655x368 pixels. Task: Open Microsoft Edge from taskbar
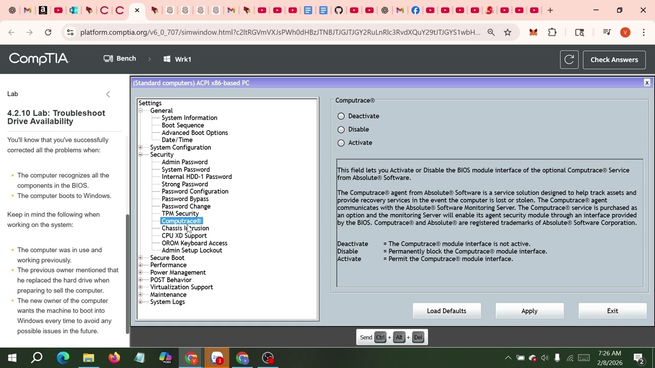tap(63, 358)
